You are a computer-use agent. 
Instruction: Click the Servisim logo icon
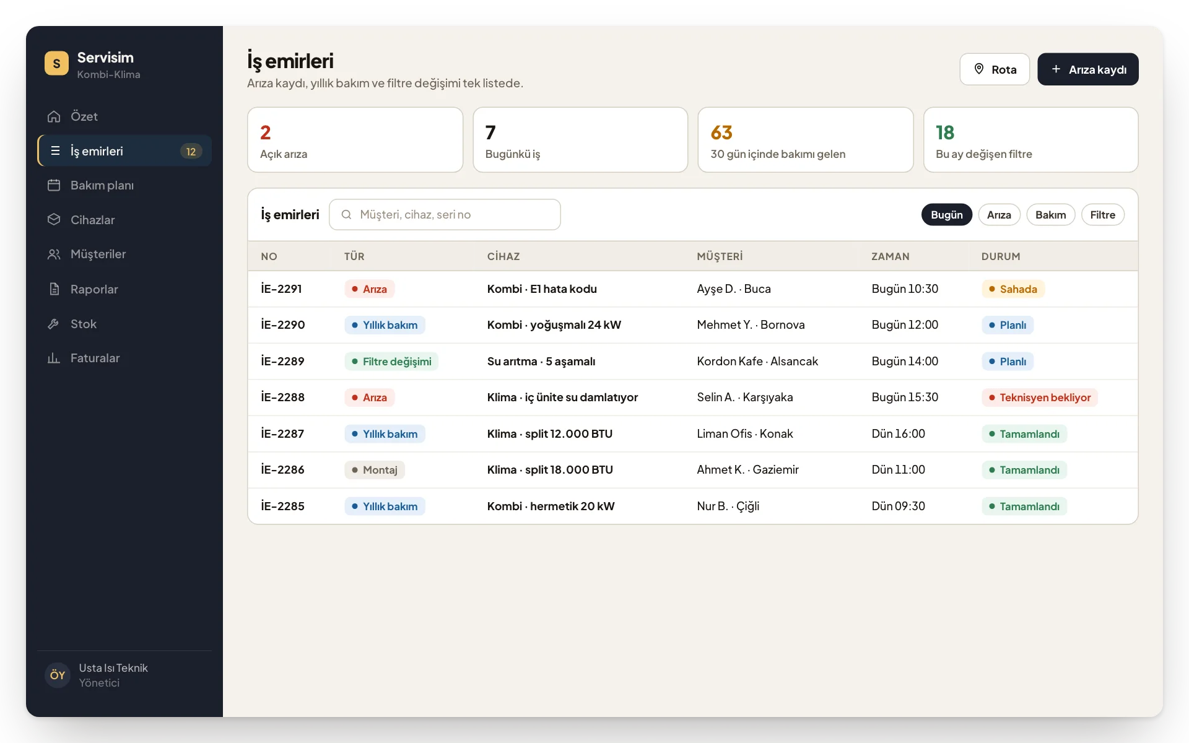coord(56,63)
